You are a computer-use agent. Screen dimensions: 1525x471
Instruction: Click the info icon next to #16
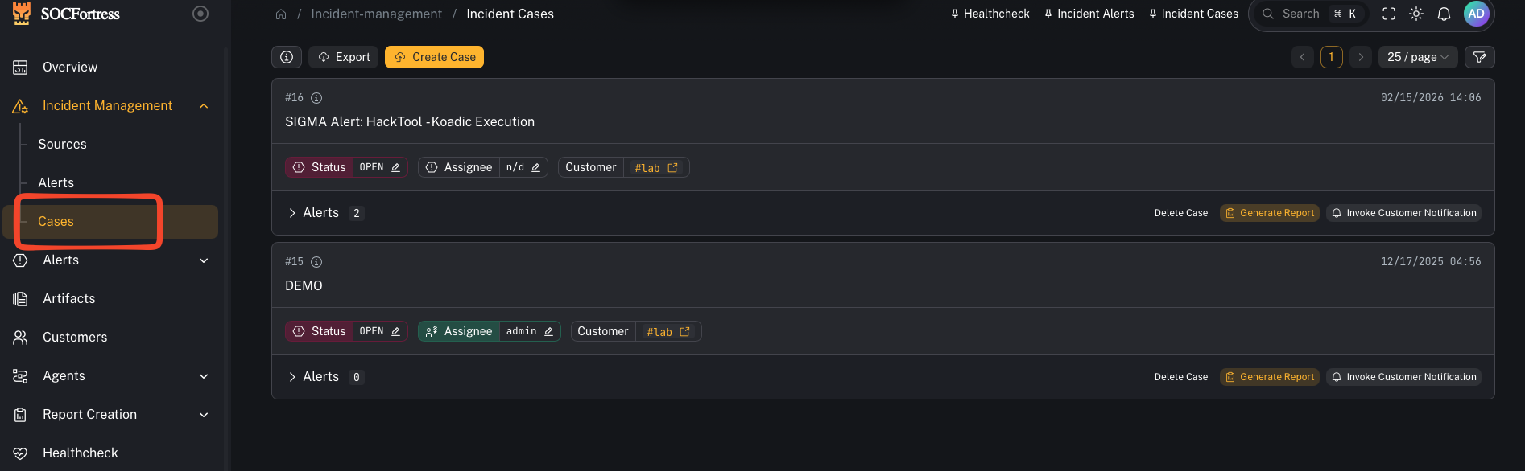316,98
